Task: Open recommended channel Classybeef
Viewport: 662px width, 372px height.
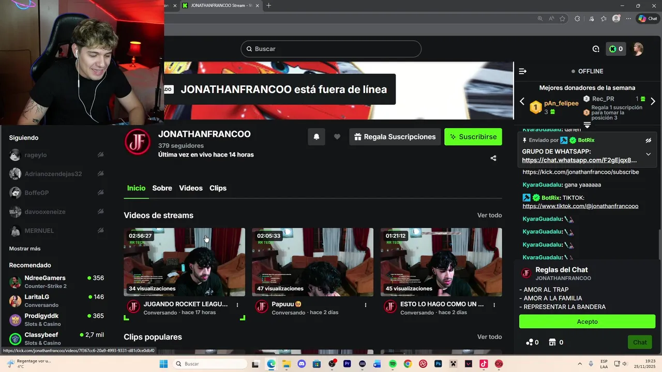Action: pyautogui.click(x=56, y=338)
